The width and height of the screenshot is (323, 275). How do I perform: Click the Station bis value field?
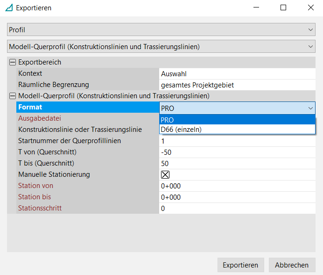point(237,197)
